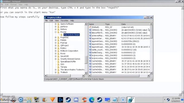The width and height of the screenshot is (184, 103).
Task: Collapse the Pixonic key
Action: pos(55,32)
